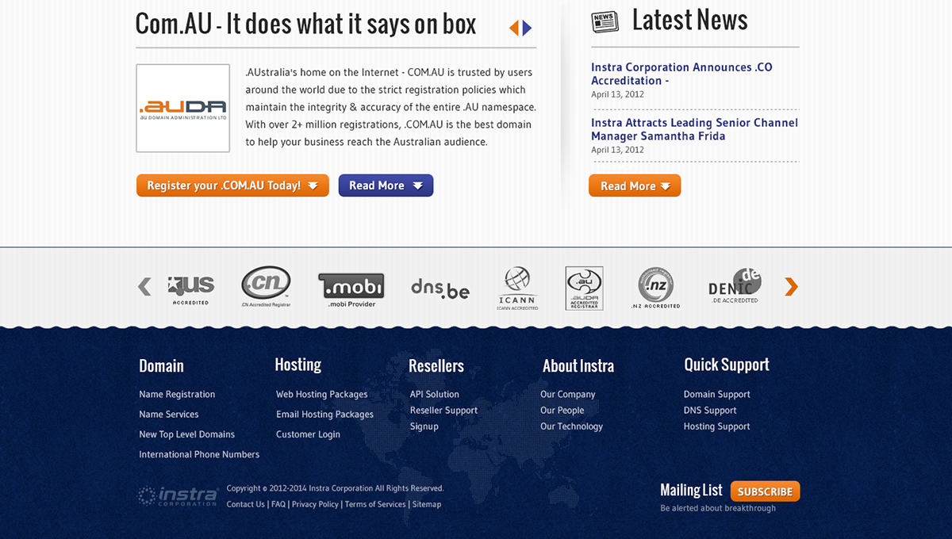The height and width of the screenshot is (539, 952).
Task: Click the orange previous-slide arrow beside the heading
Action: [513, 29]
